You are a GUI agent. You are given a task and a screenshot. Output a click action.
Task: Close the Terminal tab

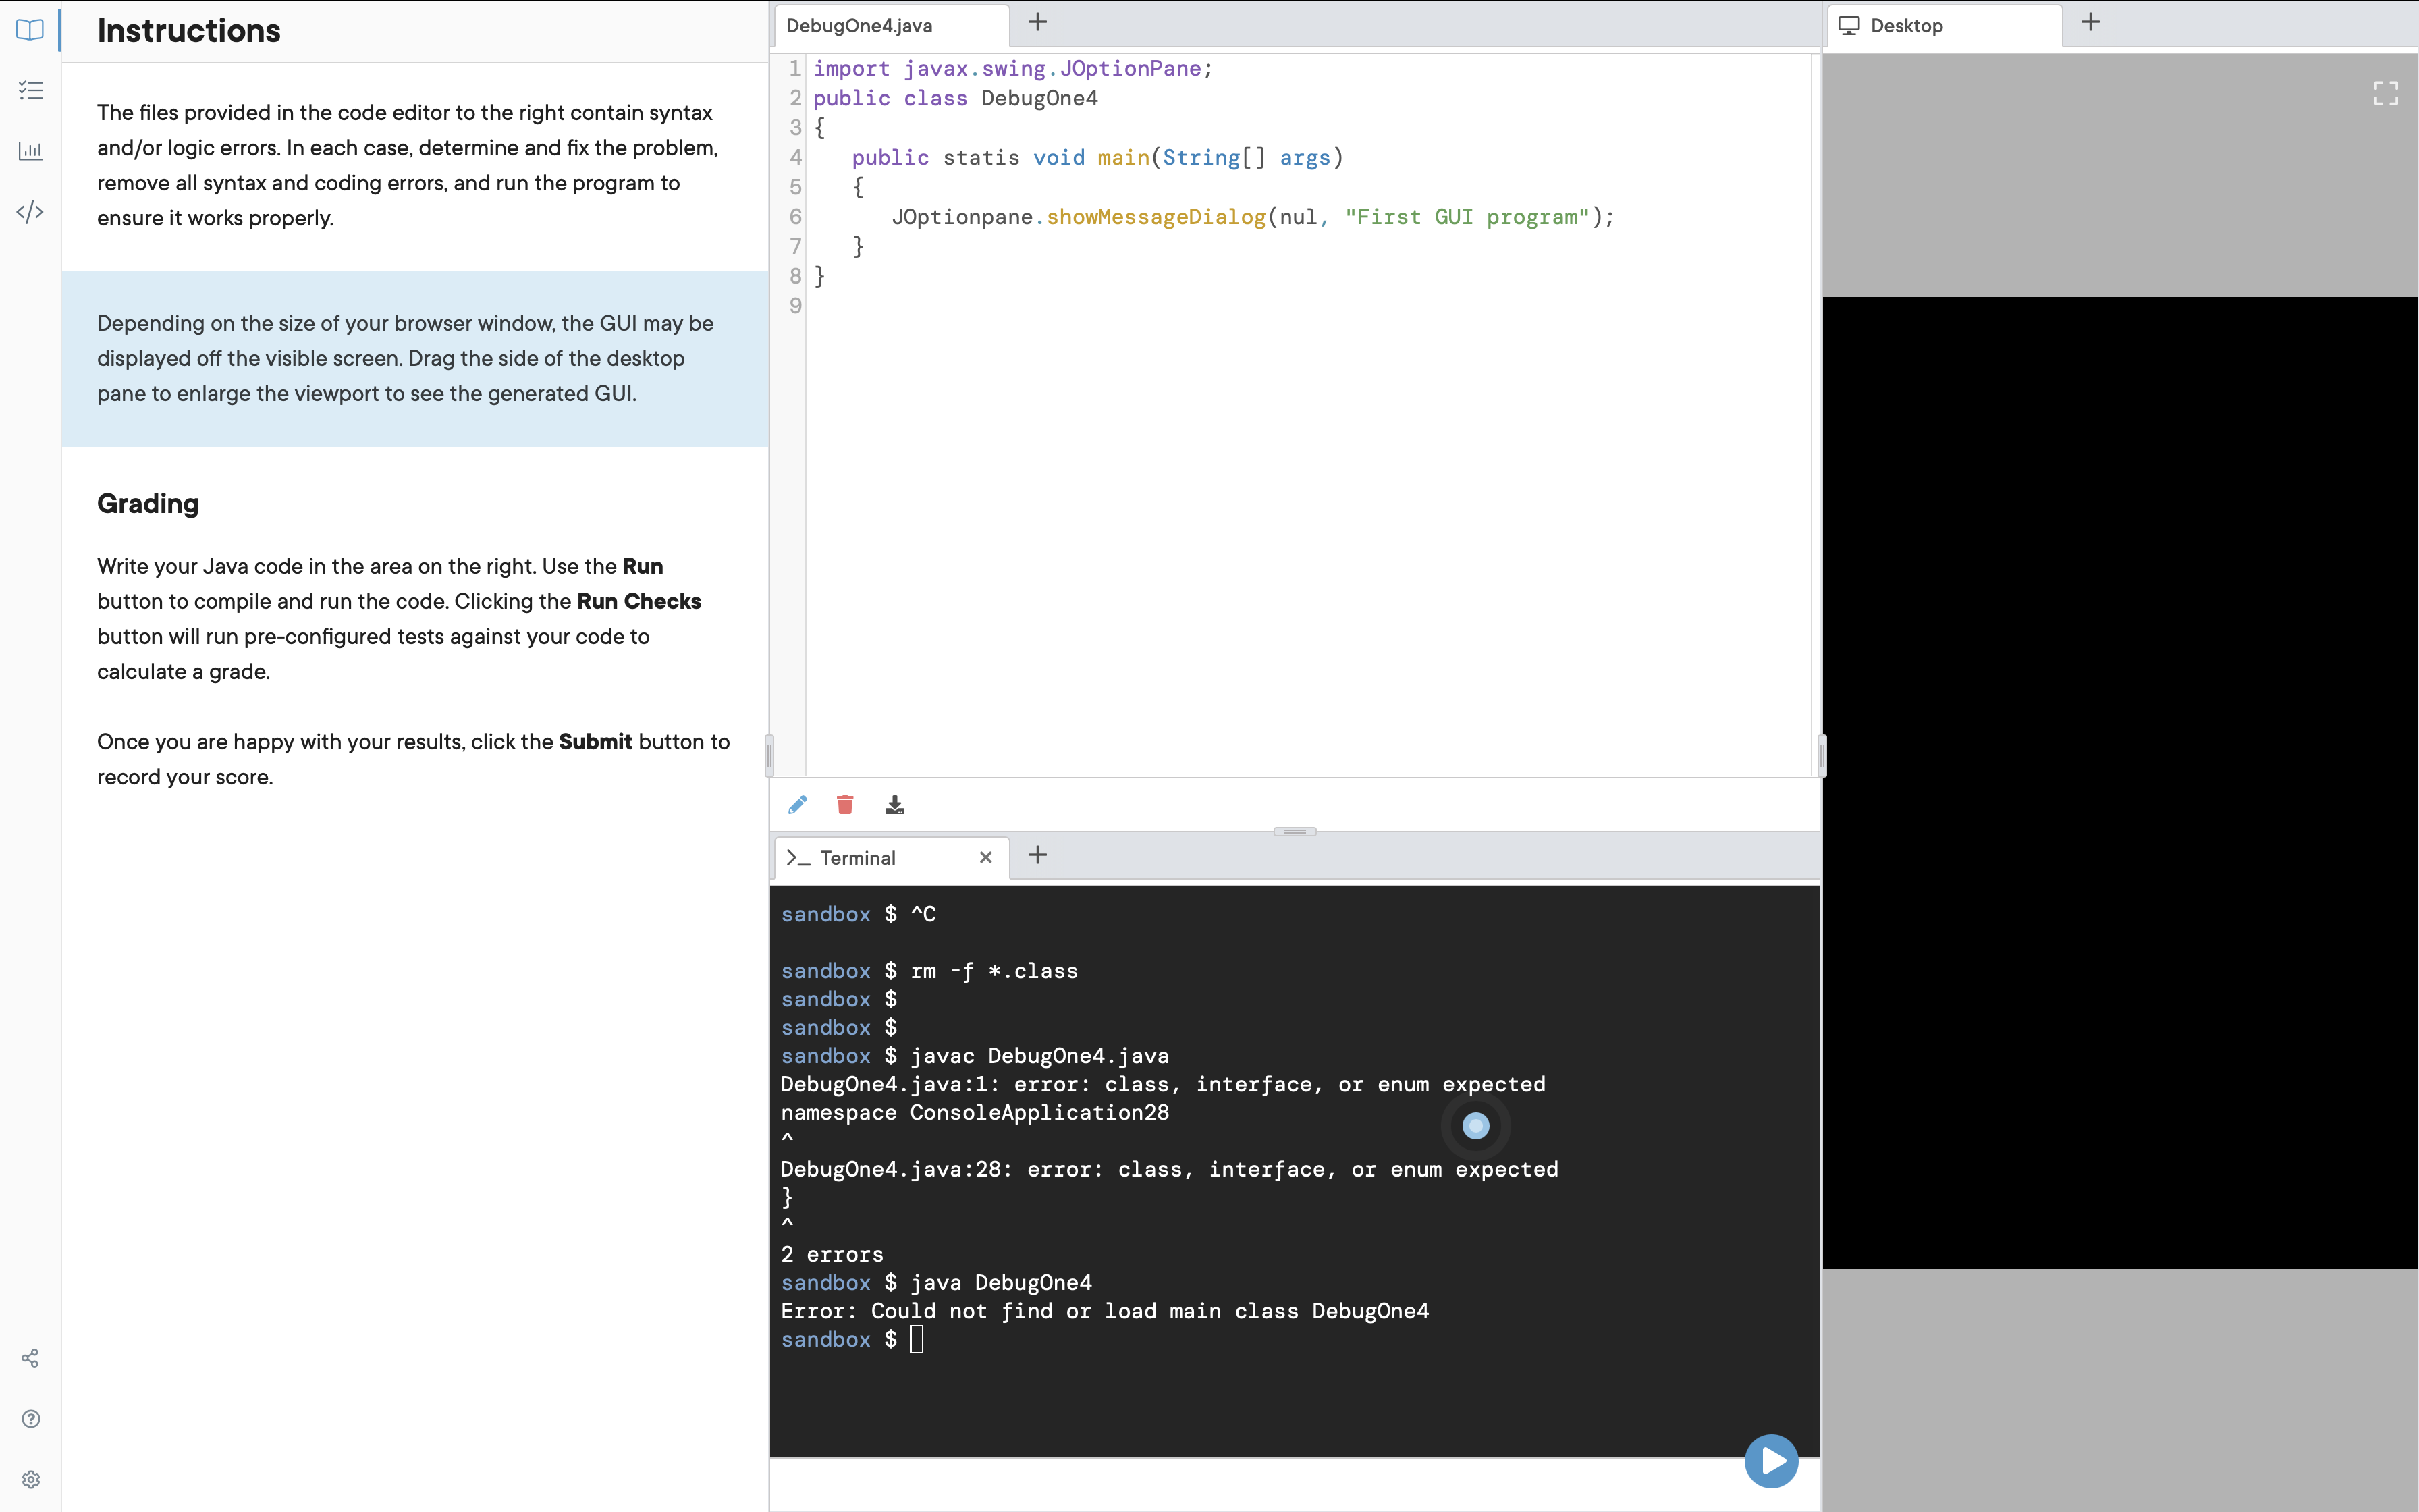pos(985,858)
